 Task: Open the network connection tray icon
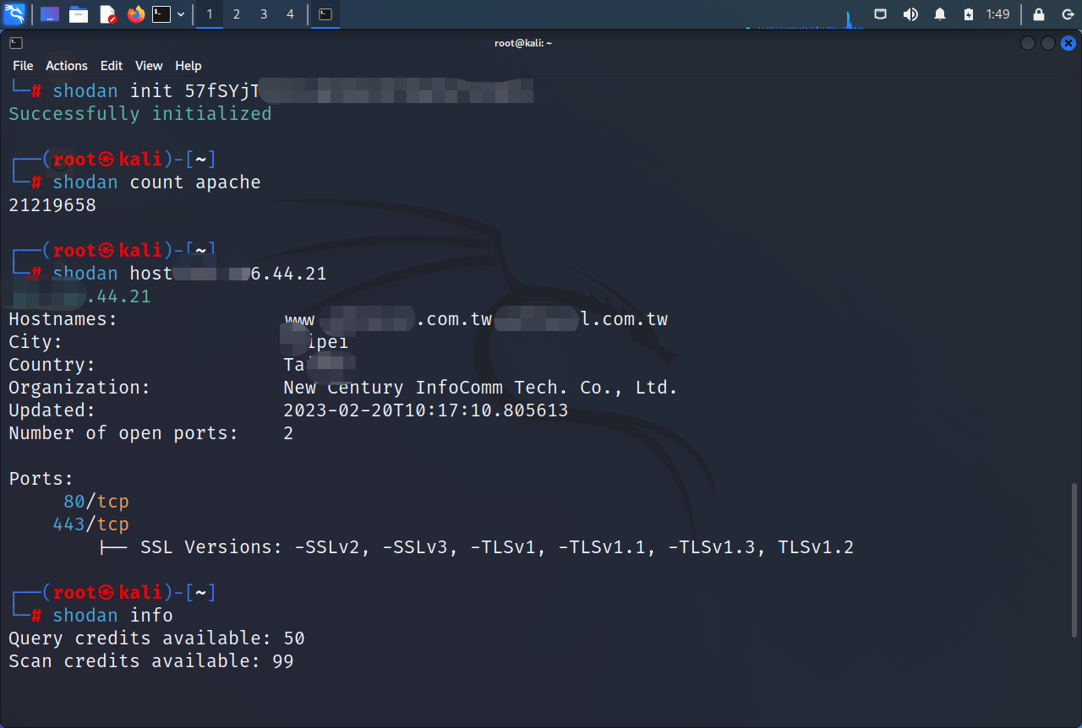(x=880, y=14)
